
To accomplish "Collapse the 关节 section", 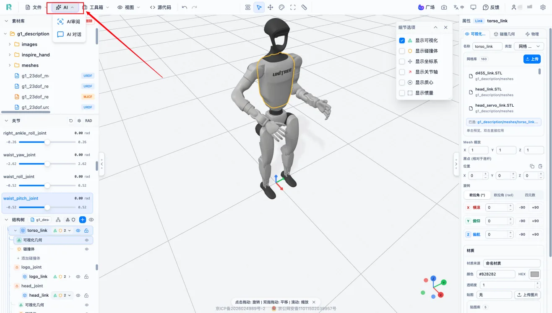I will click(x=6, y=121).
